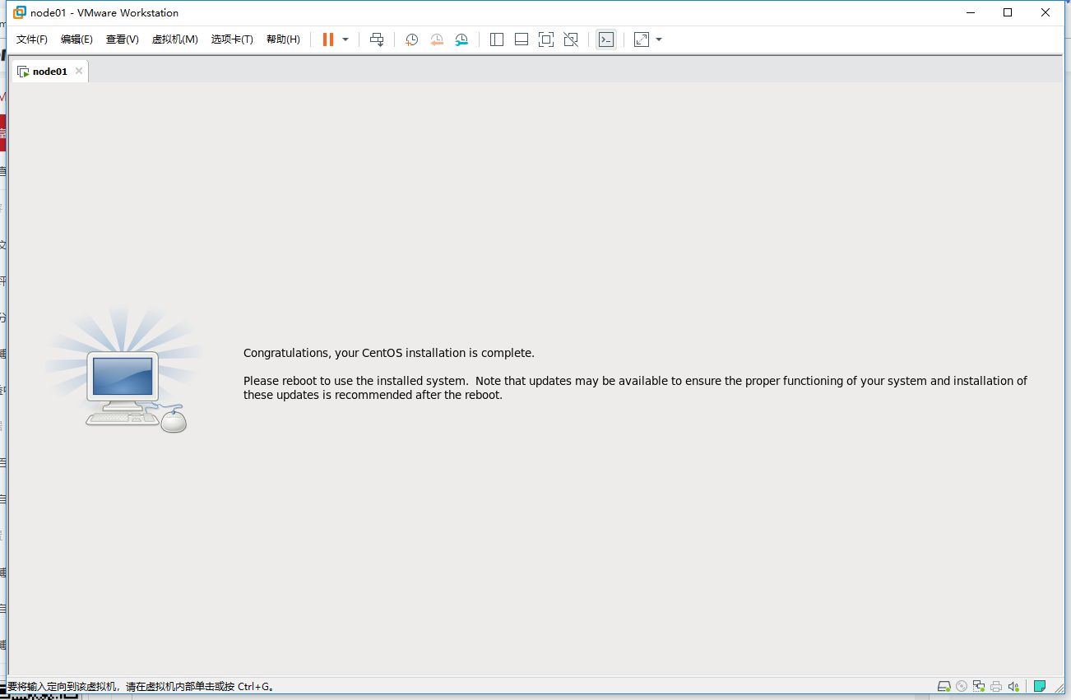Click the stretch guest display icon
The height and width of the screenshot is (700, 1071).
pos(642,39)
